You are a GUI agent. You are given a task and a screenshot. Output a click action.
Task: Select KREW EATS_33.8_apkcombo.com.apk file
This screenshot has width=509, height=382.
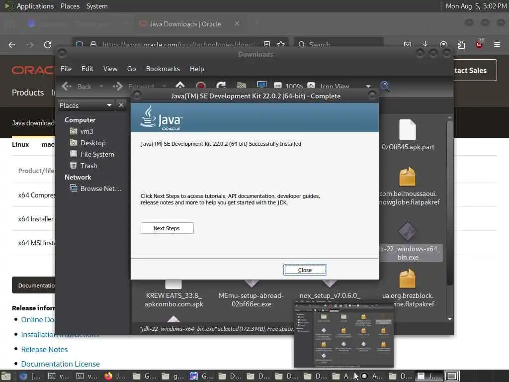173,300
